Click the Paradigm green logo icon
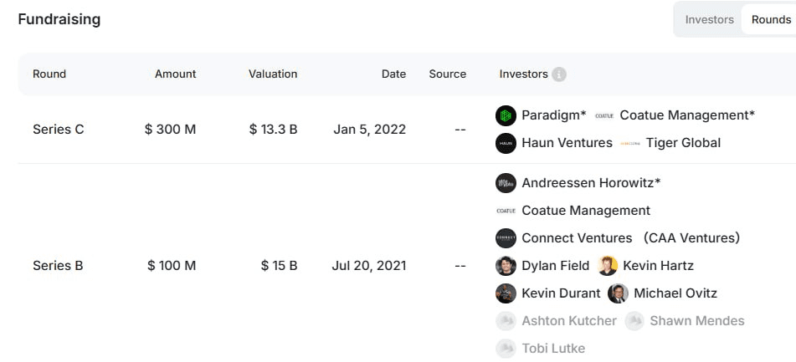This screenshot has width=796, height=362. coord(506,115)
